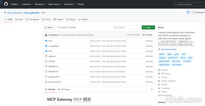Select the Code tab
Screen dimensions: 205x106
click(8, 19)
